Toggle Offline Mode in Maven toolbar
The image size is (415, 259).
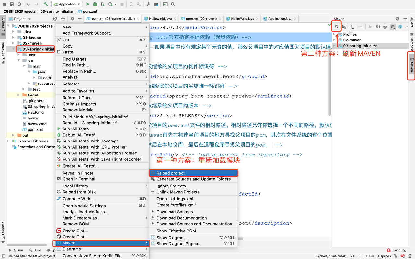coord(385,27)
